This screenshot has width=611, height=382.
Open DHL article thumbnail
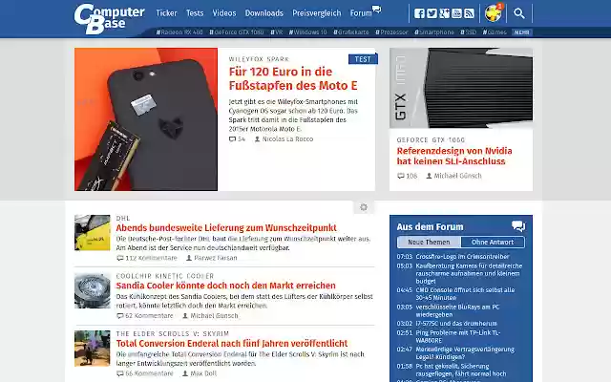(93, 233)
